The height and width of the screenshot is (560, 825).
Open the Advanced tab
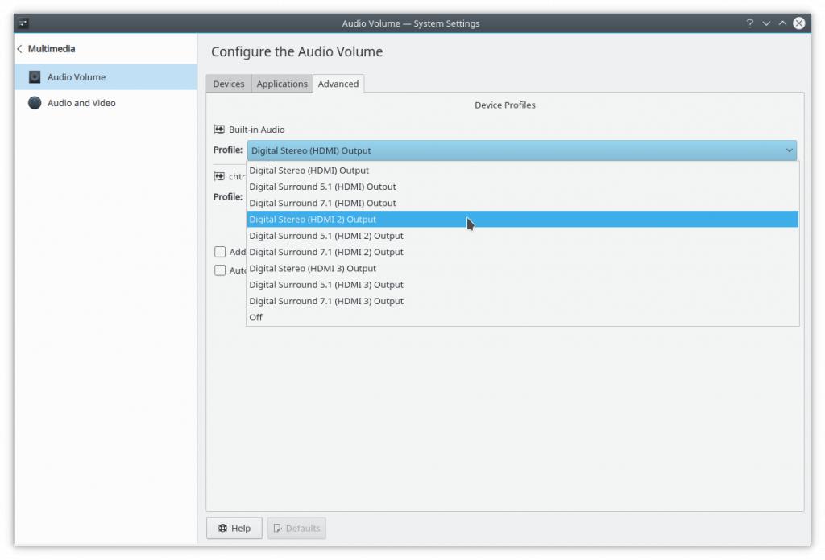pyautogui.click(x=338, y=84)
